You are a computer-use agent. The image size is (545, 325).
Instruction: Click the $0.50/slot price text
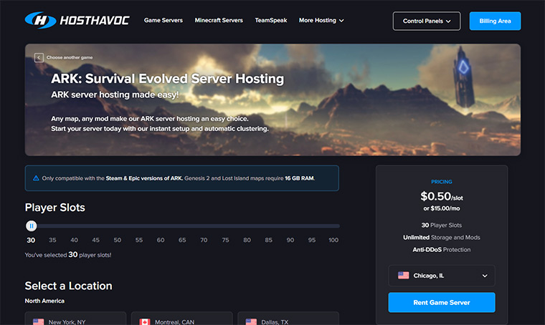point(442,196)
